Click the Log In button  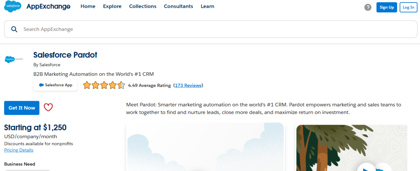point(409,7)
